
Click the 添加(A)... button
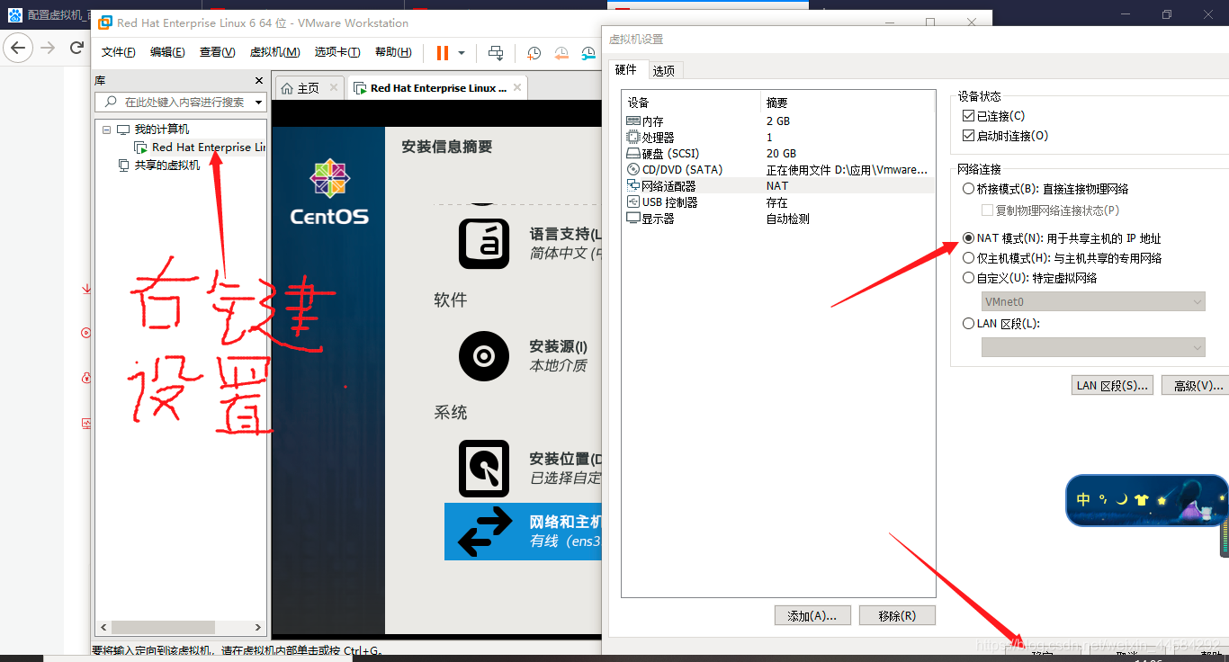812,616
